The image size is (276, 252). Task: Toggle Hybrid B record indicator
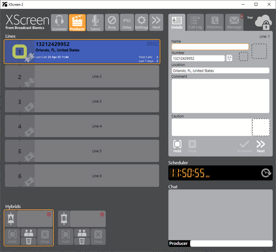click(x=102, y=214)
